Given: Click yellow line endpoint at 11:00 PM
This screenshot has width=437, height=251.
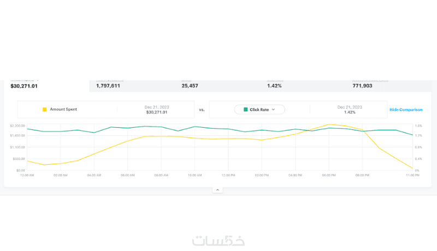Looking at the screenshot, I should (412, 168).
